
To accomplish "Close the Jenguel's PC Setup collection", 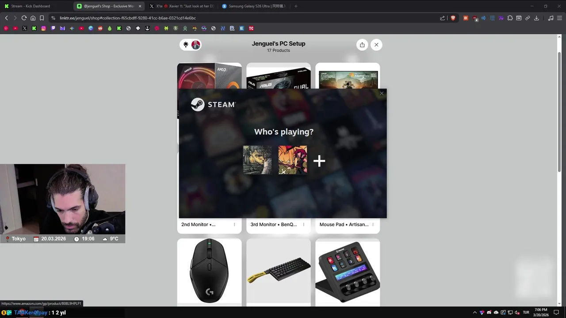I will [376, 45].
